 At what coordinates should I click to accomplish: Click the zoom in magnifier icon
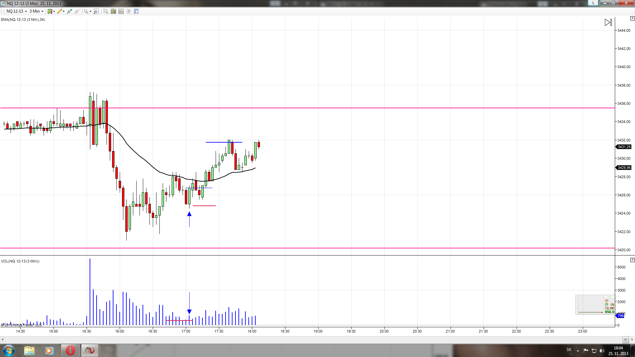tap(69, 11)
